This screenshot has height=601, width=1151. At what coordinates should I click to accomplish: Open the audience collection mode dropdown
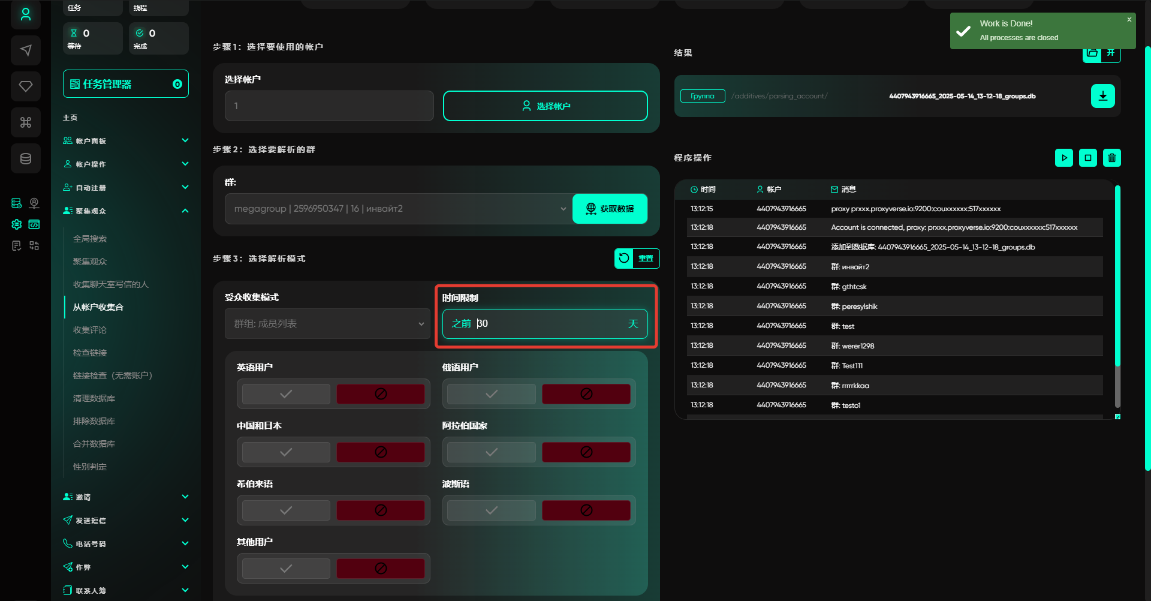pyautogui.click(x=327, y=324)
